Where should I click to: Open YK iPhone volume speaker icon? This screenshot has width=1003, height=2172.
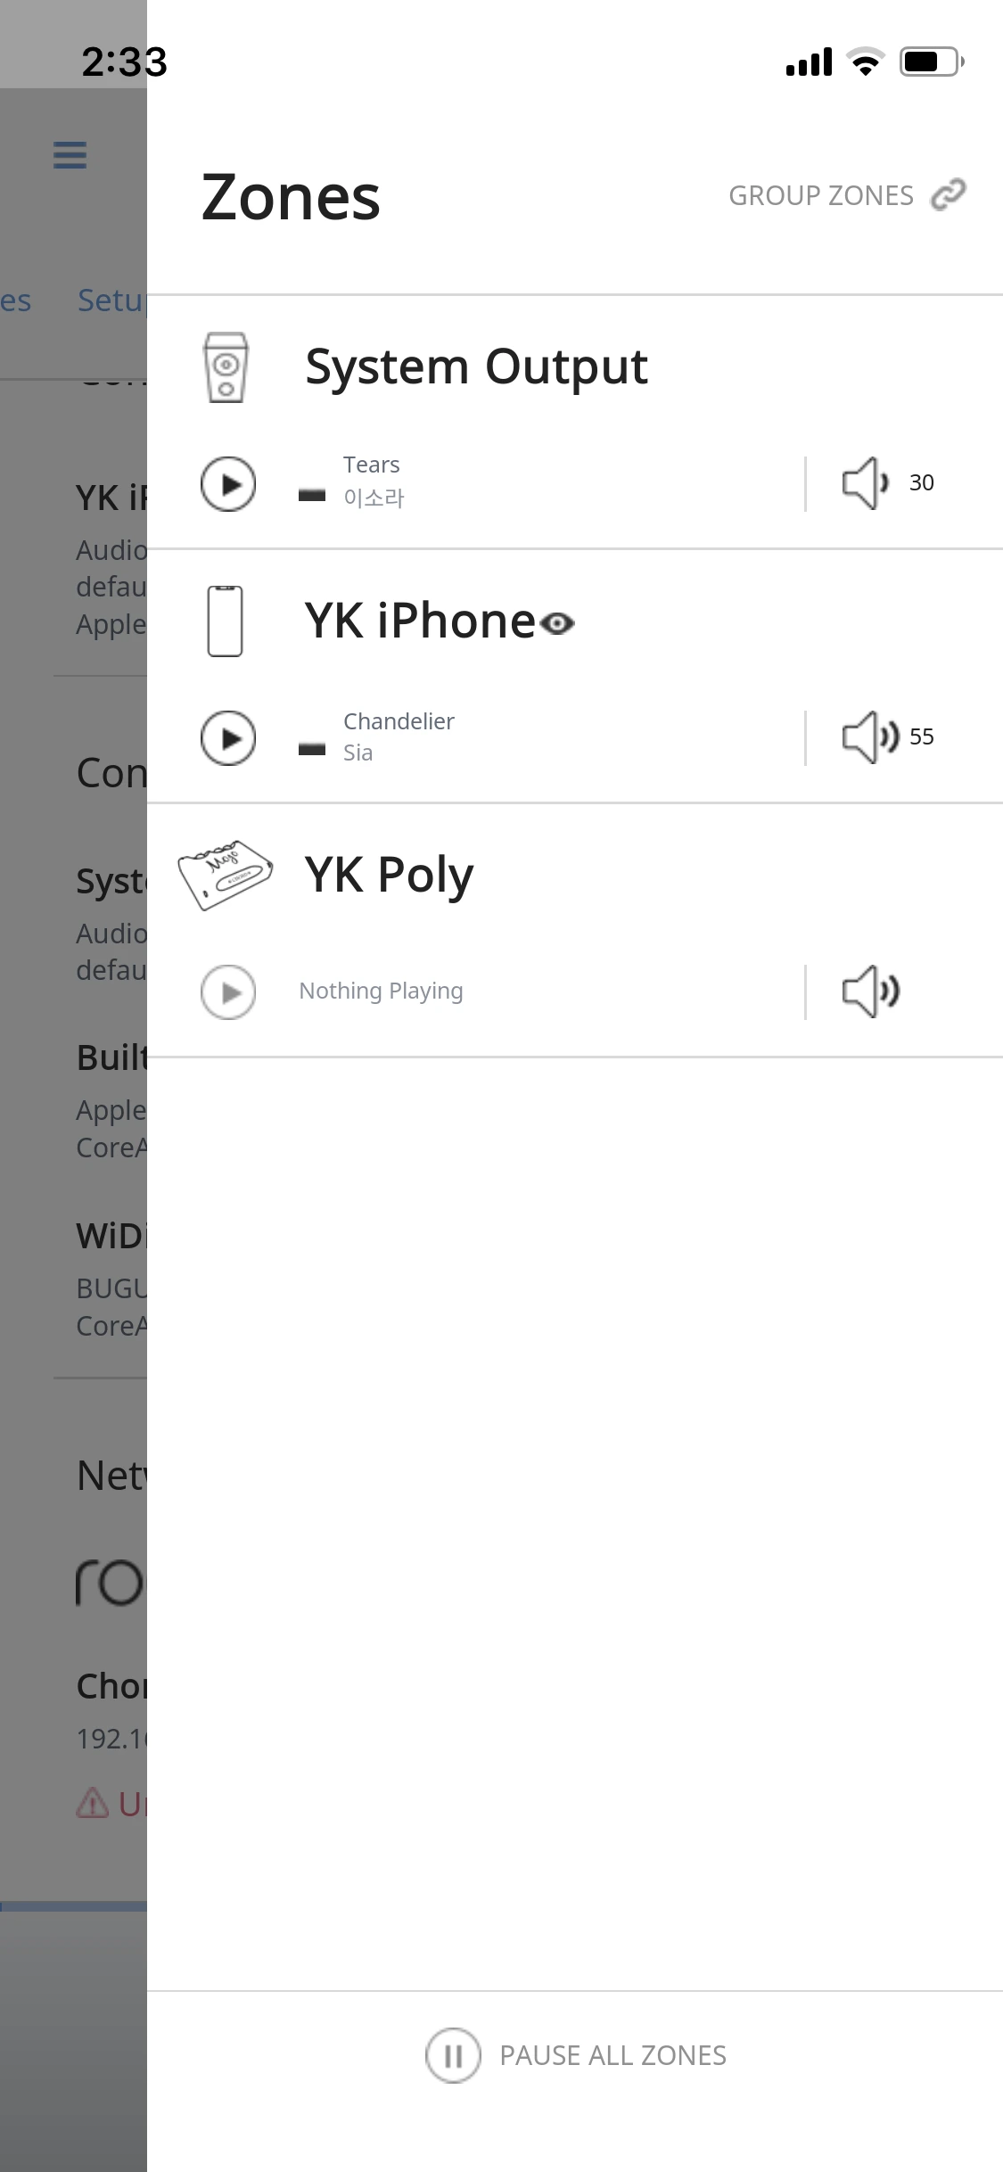coord(869,737)
